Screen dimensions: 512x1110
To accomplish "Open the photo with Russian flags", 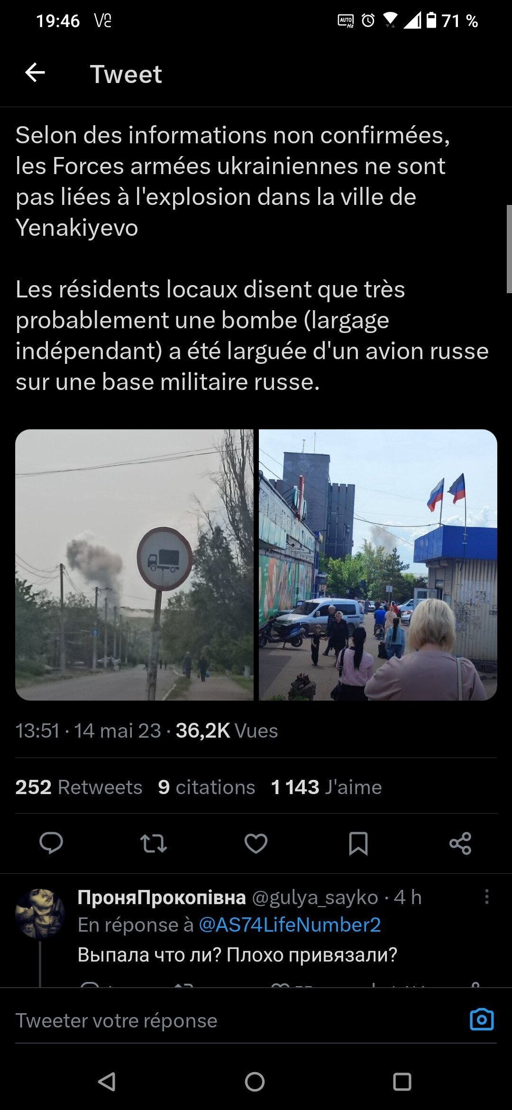I will tap(378, 564).
